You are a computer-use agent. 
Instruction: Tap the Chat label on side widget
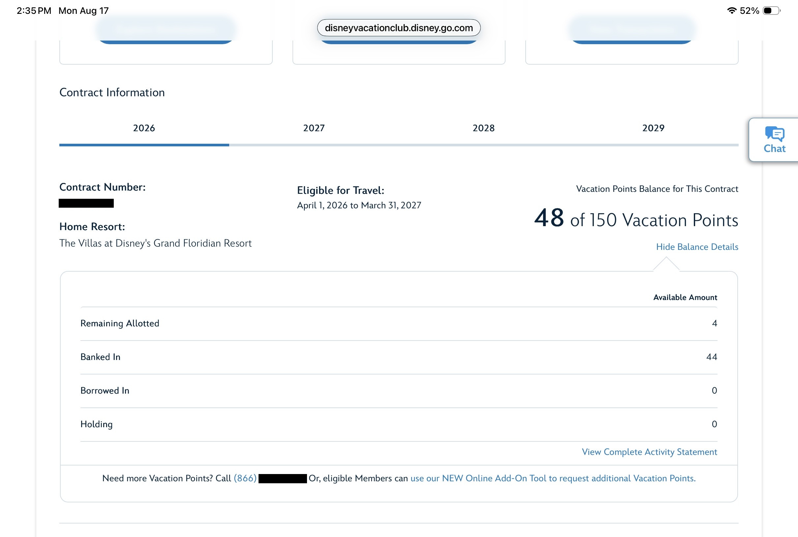[x=774, y=149]
